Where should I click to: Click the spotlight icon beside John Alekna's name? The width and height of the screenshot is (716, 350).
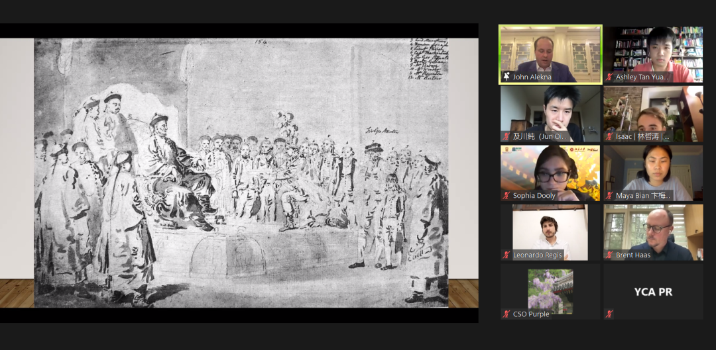tap(506, 77)
